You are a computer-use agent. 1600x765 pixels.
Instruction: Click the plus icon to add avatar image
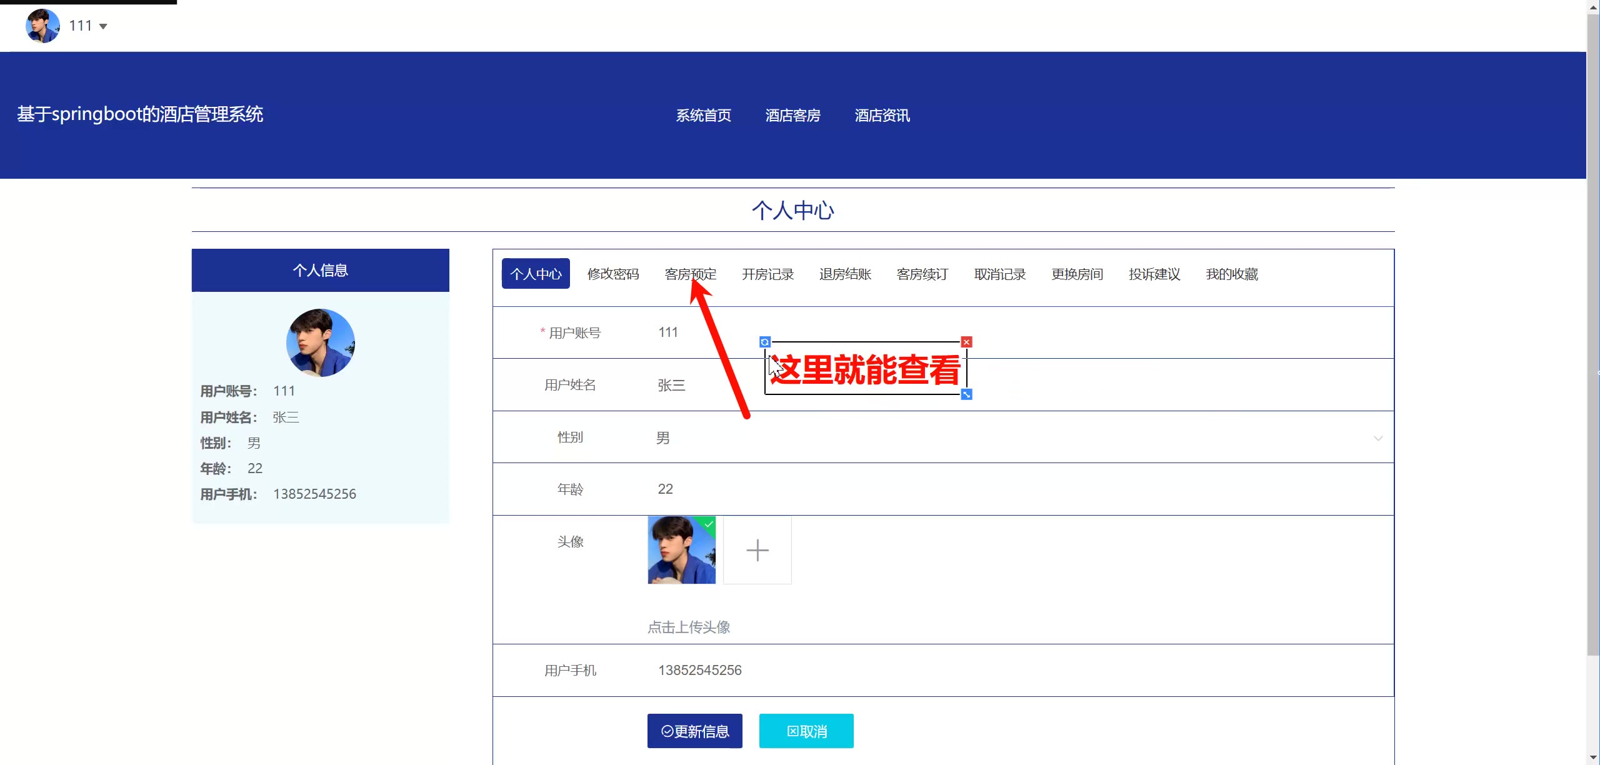click(x=757, y=550)
